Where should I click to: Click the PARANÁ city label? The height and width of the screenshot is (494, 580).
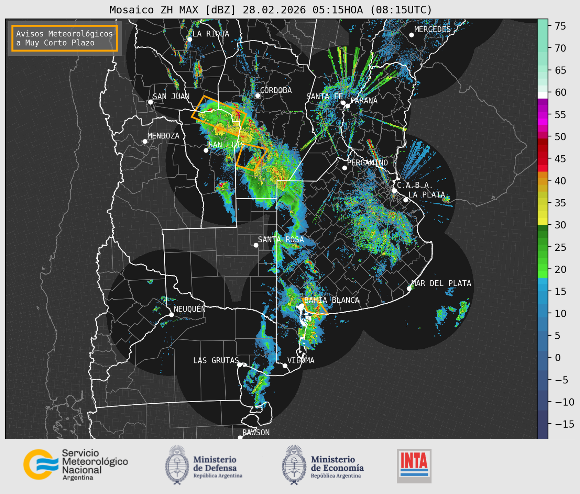[x=364, y=100]
